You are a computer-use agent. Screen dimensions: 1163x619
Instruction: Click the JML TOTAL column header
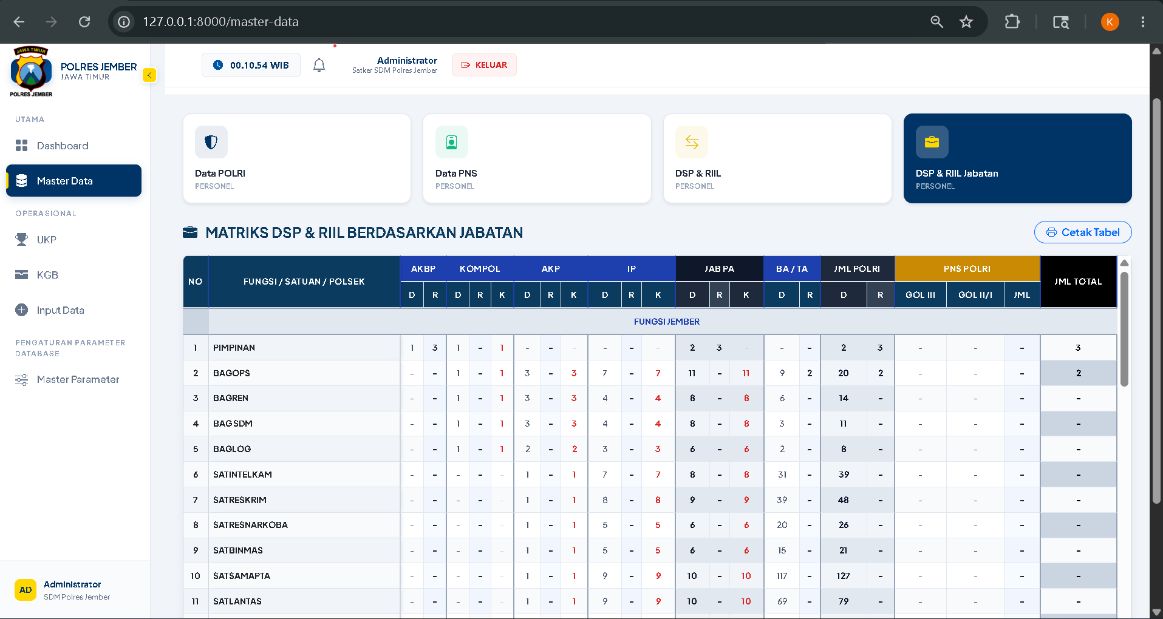pos(1078,282)
